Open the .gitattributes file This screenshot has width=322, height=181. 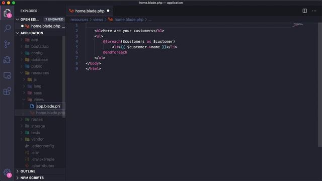tap(42, 165)
